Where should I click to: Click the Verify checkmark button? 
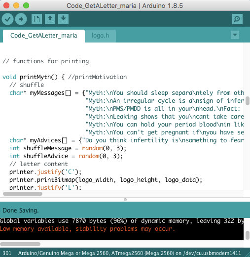point(7,19)
